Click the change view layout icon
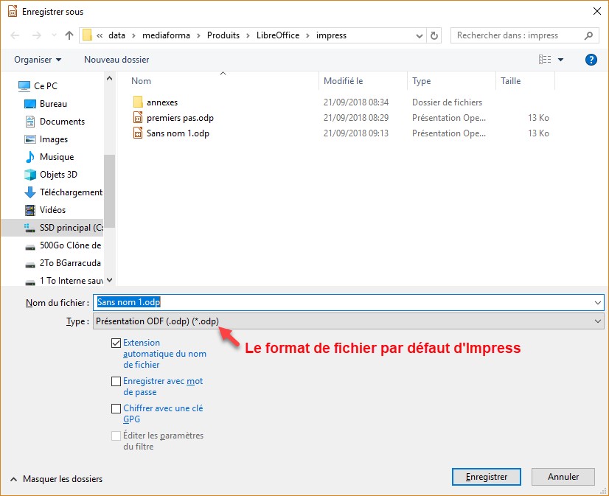Image resolution: width=609 pixels, height=496 pixels. tap(546, 60)
